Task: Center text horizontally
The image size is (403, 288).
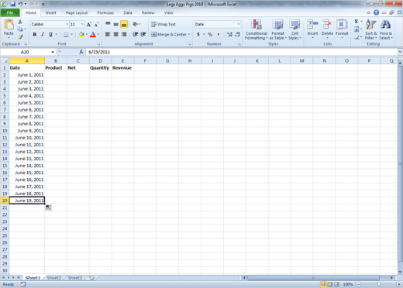Action: 116,34
